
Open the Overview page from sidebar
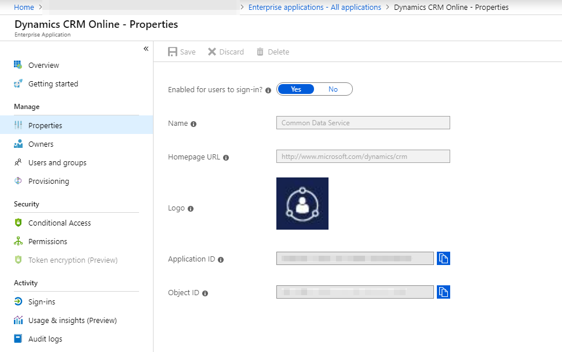pos(44,65)
